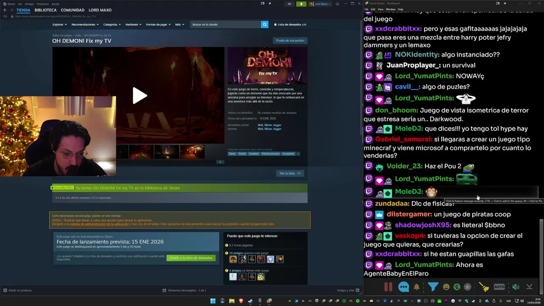
Task: Open the blue filter funnel
Action: tap(433, 287)
